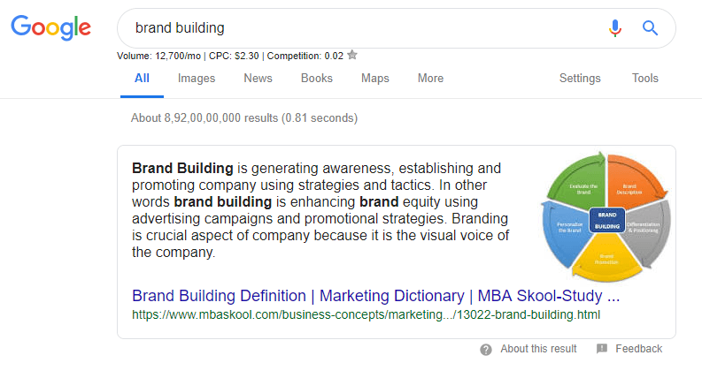Star the keyword volume stats
Viewport: 702px width, 378px height.
[x=352, y=55]
